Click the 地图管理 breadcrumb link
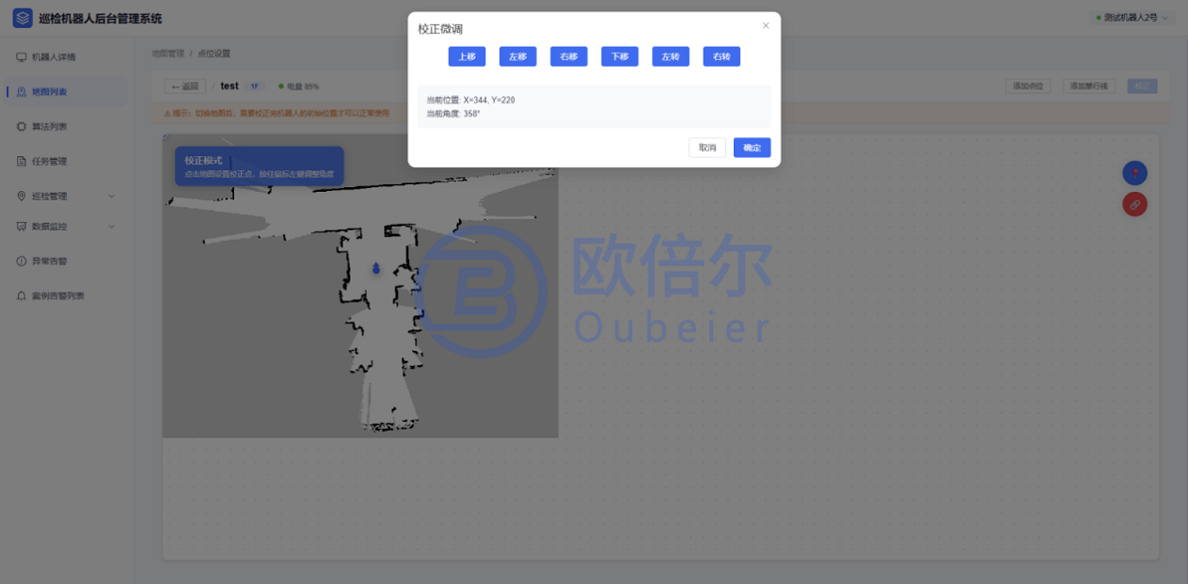Screen dimensions: 1188x584 (168, 54)
